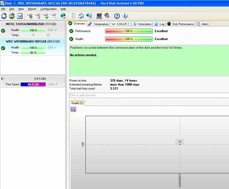Switch to the Disk Performance tab
Screen dimensions: 229x189
pyautogui.click(x=180, y=24)
